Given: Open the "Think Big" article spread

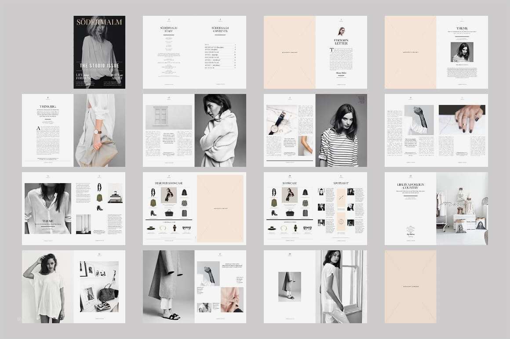Looking at the screenshot, I should [x=73, y=130].
